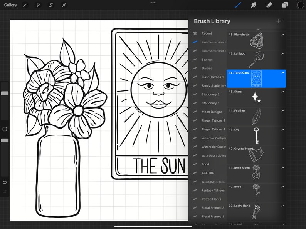The width and height of the screenshot is (306, 229).
Task: Choose the 40. Rose brush
Action: (256, 192)
